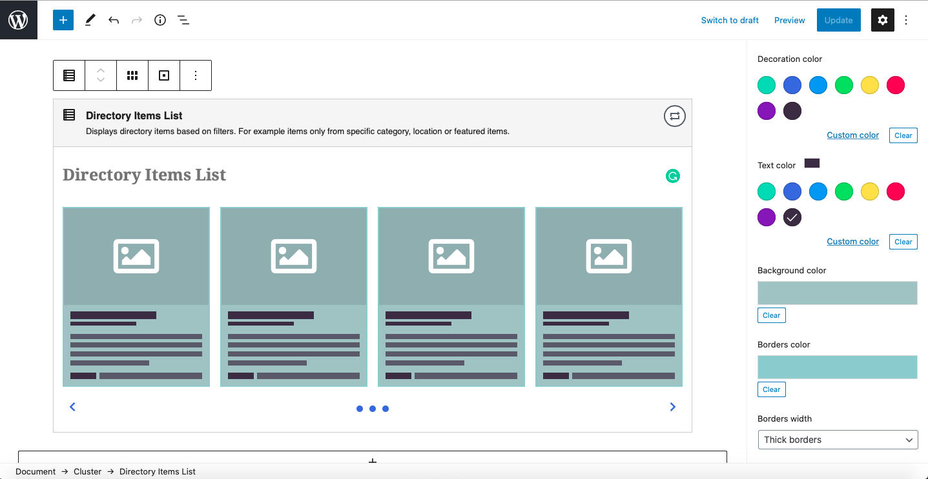
Task: Pick yellow Decoration color swatch
Action: tap(870, 85)
